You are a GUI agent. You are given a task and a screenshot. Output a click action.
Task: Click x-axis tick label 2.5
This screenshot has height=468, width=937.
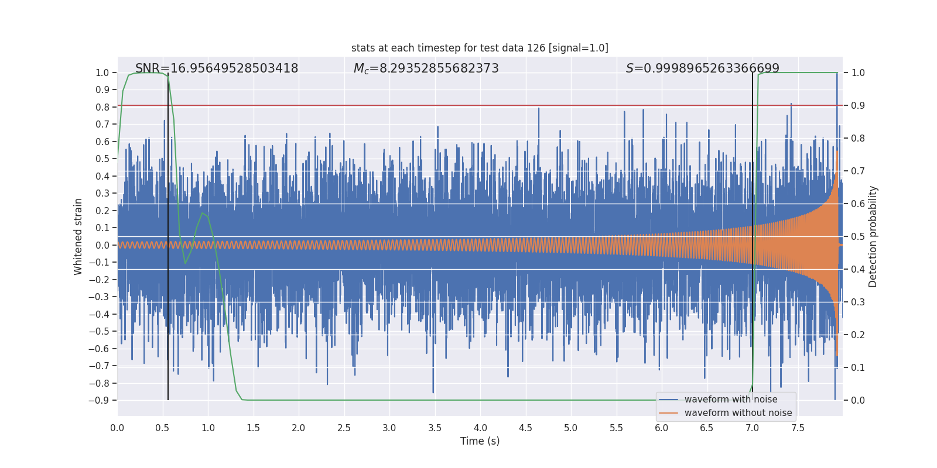344,428
